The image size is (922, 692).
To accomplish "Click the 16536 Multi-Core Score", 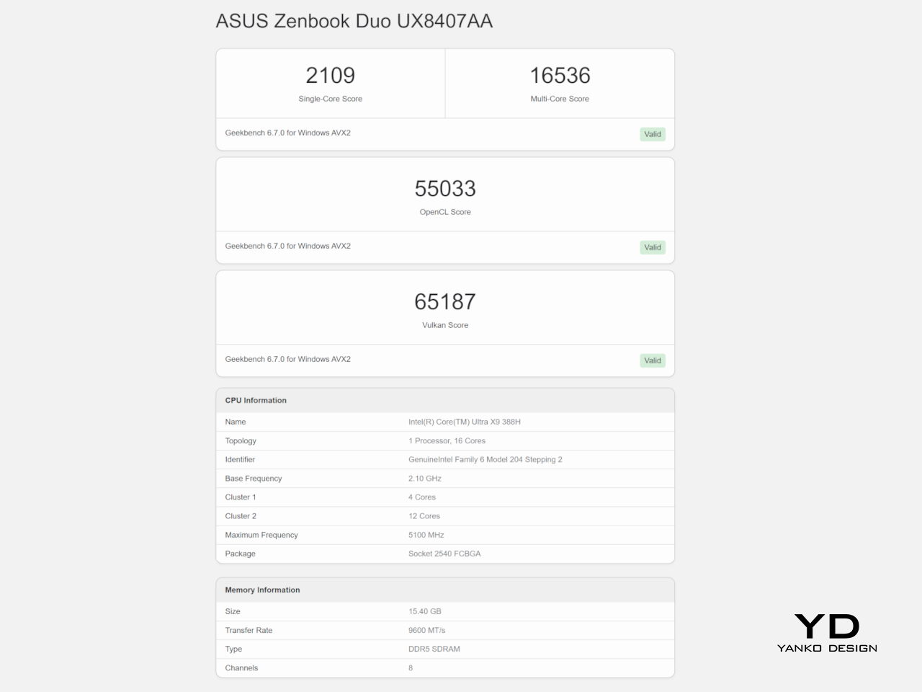I will click(560, 76).
